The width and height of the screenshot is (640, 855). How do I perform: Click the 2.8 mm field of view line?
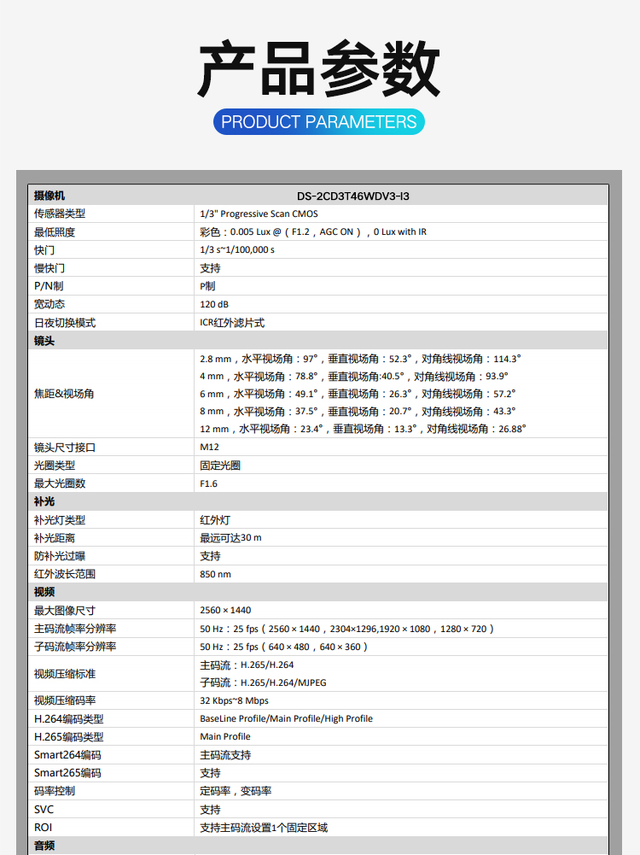pos(360,359)
